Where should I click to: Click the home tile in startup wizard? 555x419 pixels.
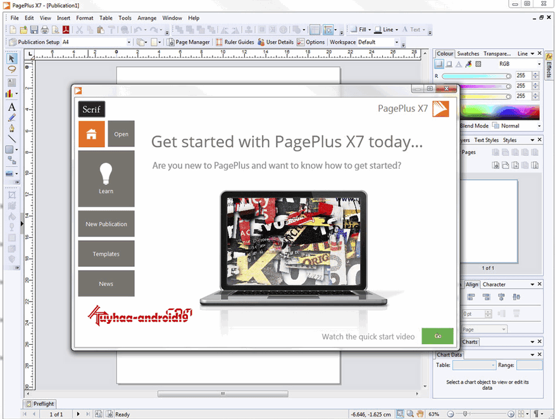pyautogui.click(x=92, y=134)
